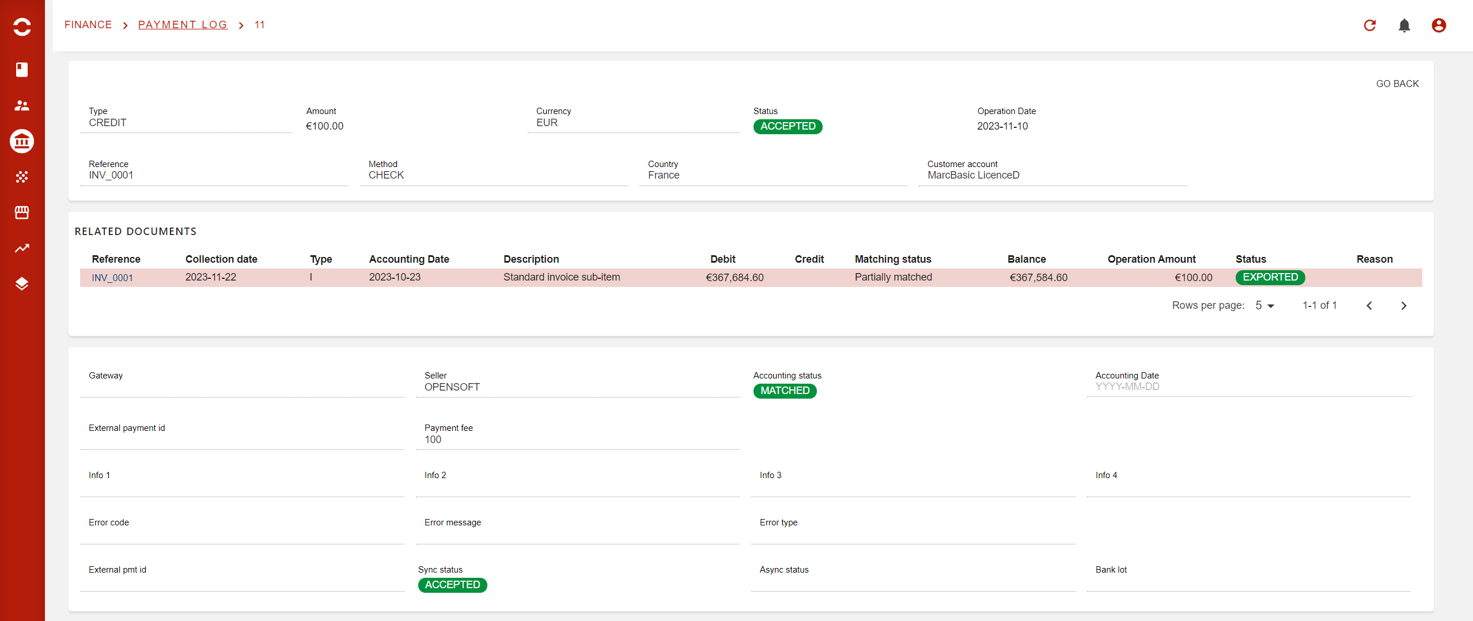The width and height of the screenshot is (1473, 621).
Task: Go to previous page of related documents
Action: coord(1369,306)
